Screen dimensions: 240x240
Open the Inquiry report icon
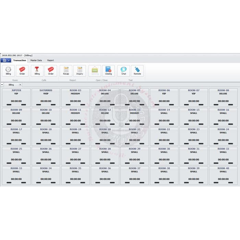coord(80,71)
